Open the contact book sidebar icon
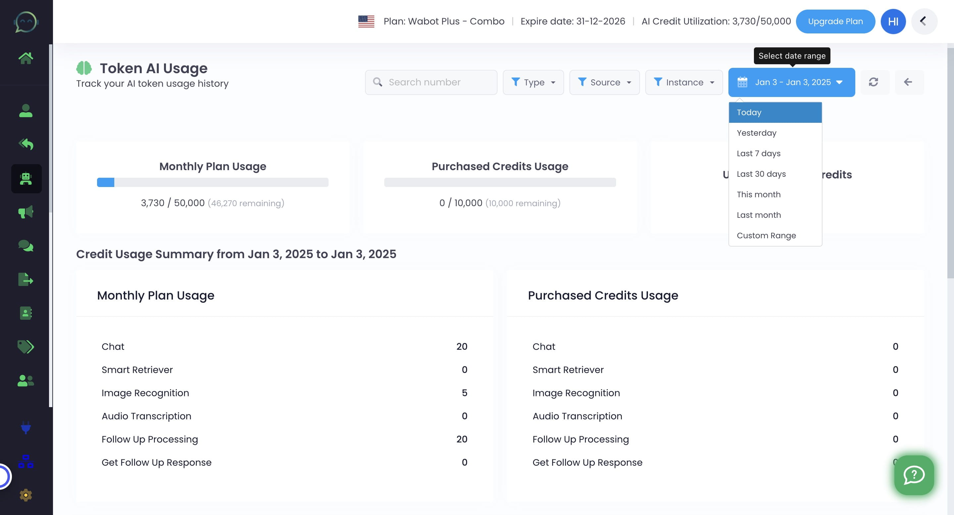Viewport: 954px width, 515px height. (x=26, y=313)
